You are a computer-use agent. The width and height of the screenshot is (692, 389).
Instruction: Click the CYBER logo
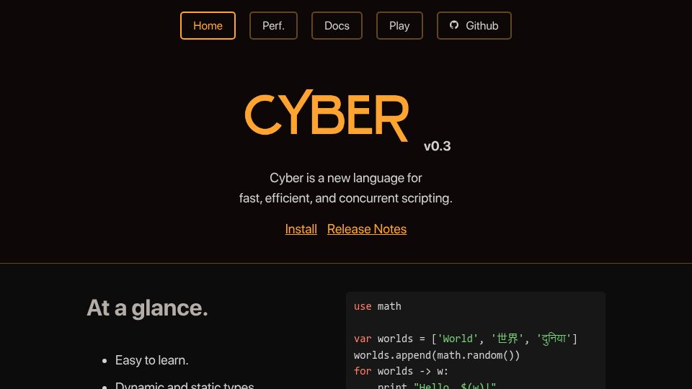(x=327, y=115)
